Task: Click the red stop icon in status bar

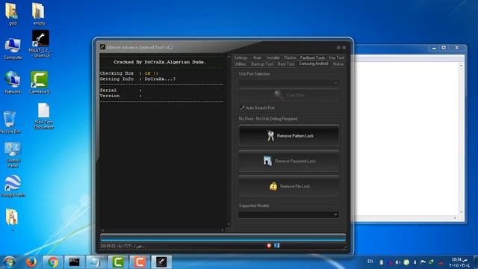Action: [x=269, y=246]
